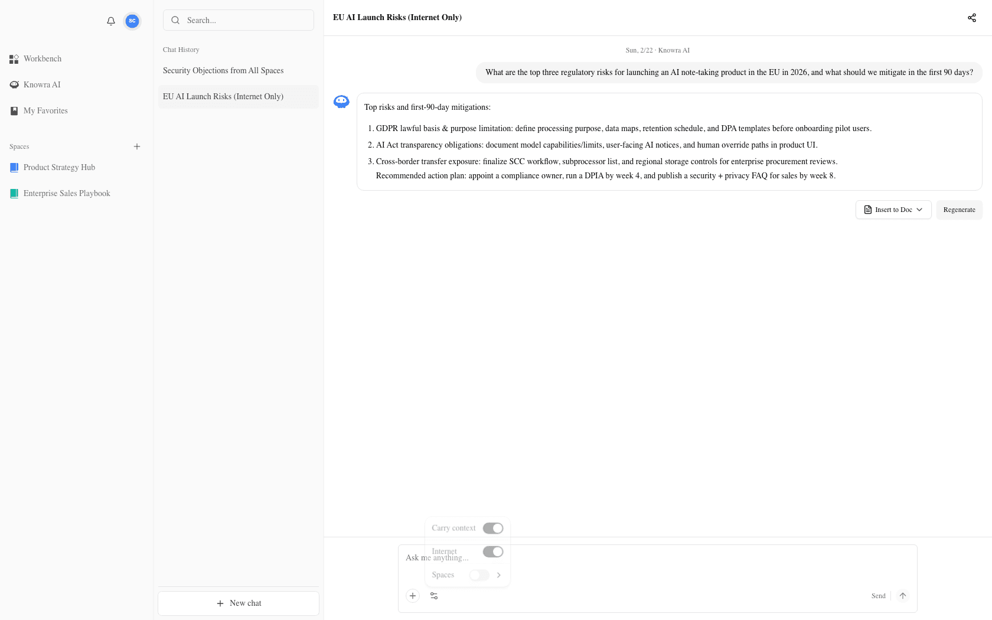Enable the Spaces toggle
The height and width of the screenshot is (620, 992).
pos(479,575)
